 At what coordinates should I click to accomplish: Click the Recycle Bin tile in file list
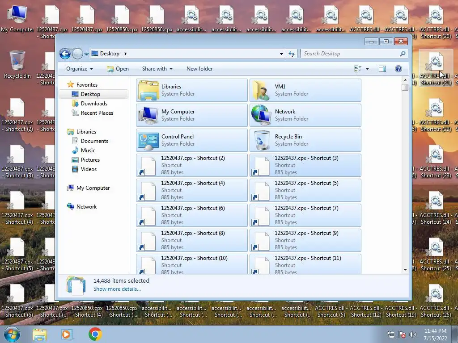coord(305,140)
